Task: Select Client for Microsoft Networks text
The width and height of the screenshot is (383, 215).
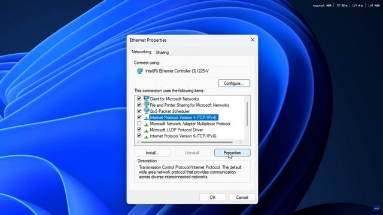Action: click(x=174, y=99)
